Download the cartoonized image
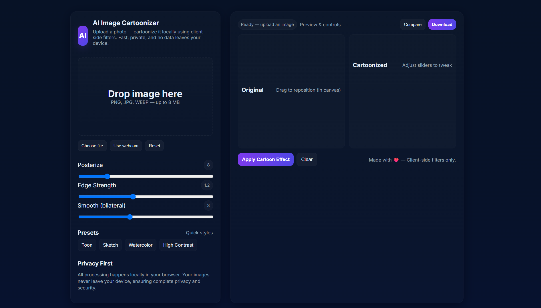 [x=442, y=25]
